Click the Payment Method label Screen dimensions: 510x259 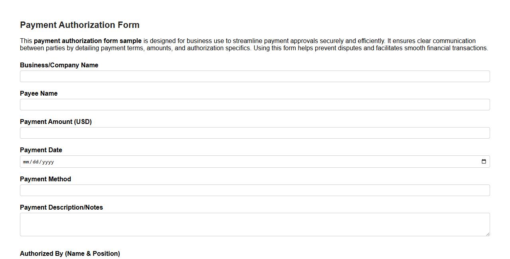pyautogui.click(x=45, y=179)
